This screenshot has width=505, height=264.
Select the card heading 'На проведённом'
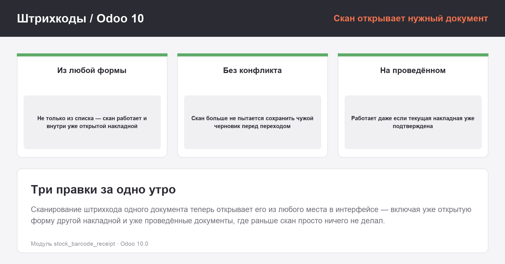(x=413, y=70)
